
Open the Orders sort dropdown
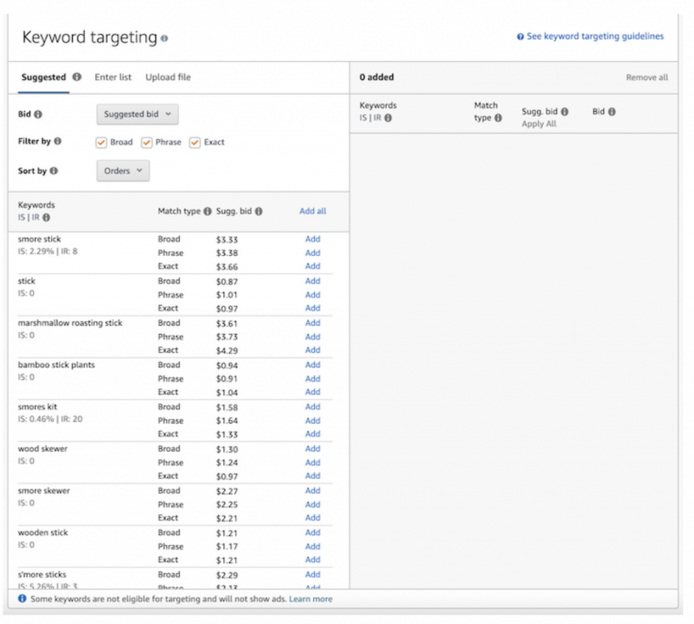pos(123,171)
